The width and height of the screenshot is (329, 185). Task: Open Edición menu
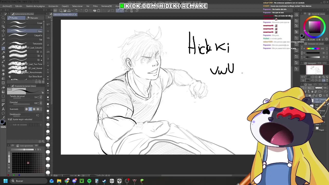(19, 6)
